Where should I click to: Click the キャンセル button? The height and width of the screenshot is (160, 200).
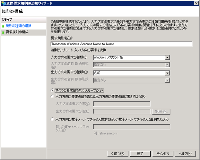tap(163, 153)
